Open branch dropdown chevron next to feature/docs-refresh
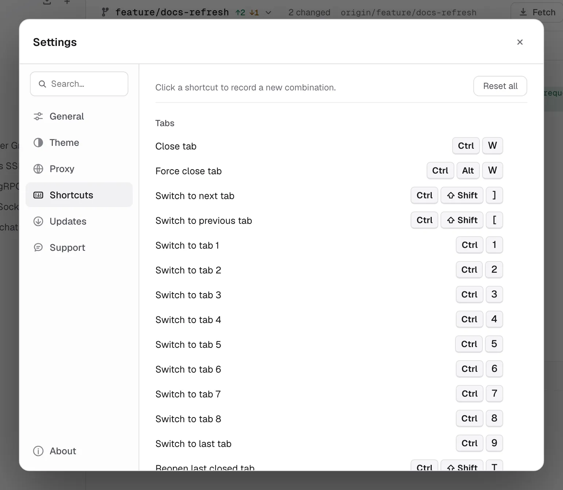Screen dimensions: 563x490 tap(268, 13)
